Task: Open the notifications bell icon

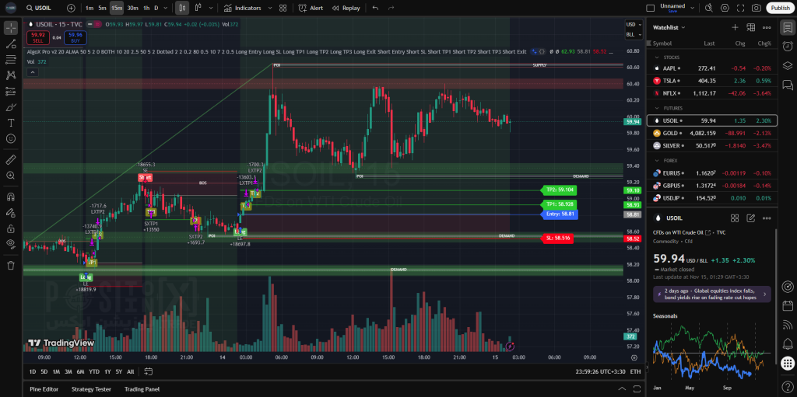Action: point(788,343)
